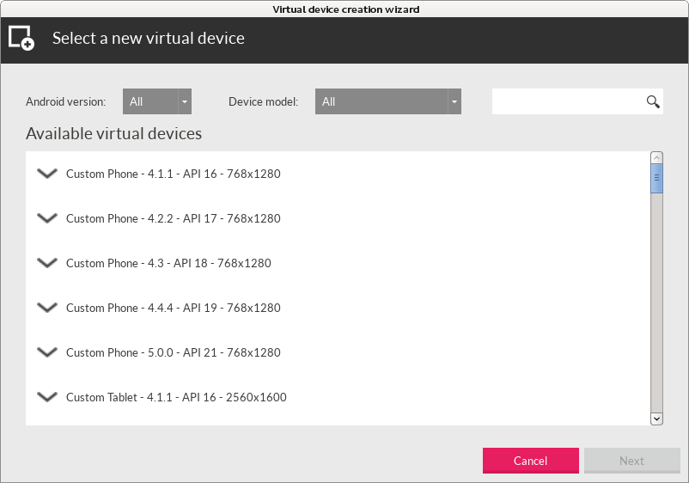Select Custom Tablet - 4.1.1 - 2560x1600 text

click(x=176, y=397)
